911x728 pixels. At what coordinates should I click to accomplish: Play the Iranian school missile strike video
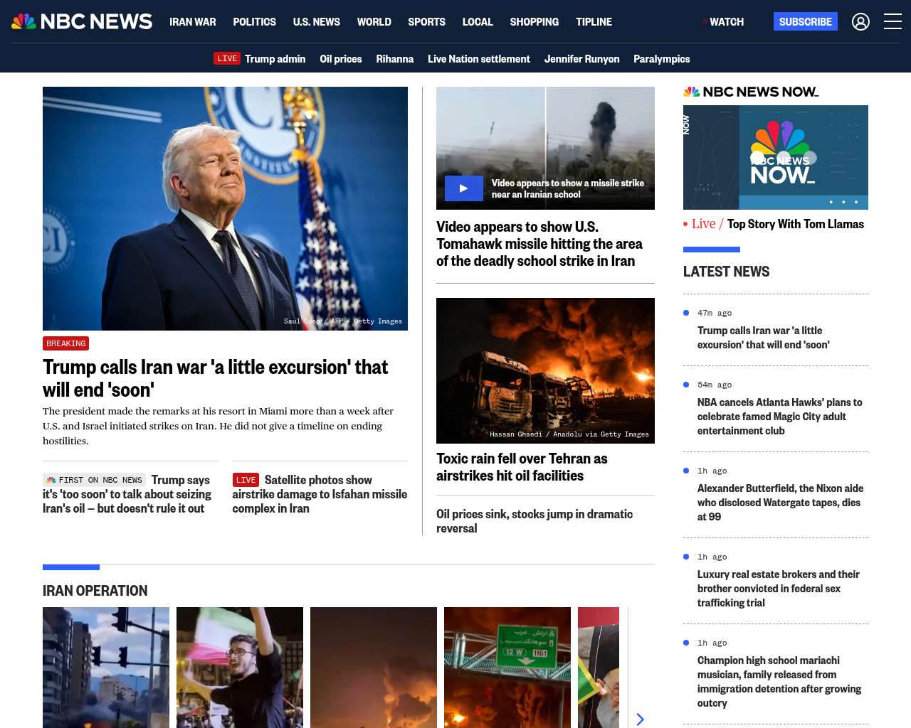[463, 188]
